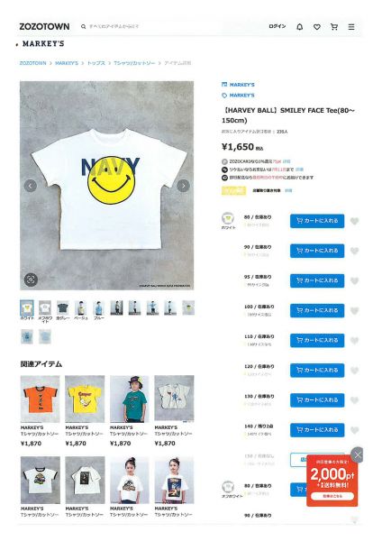Add size 90 to cart
The height and width of the screenshot is (541, 382).
click(x=317, y=251)
